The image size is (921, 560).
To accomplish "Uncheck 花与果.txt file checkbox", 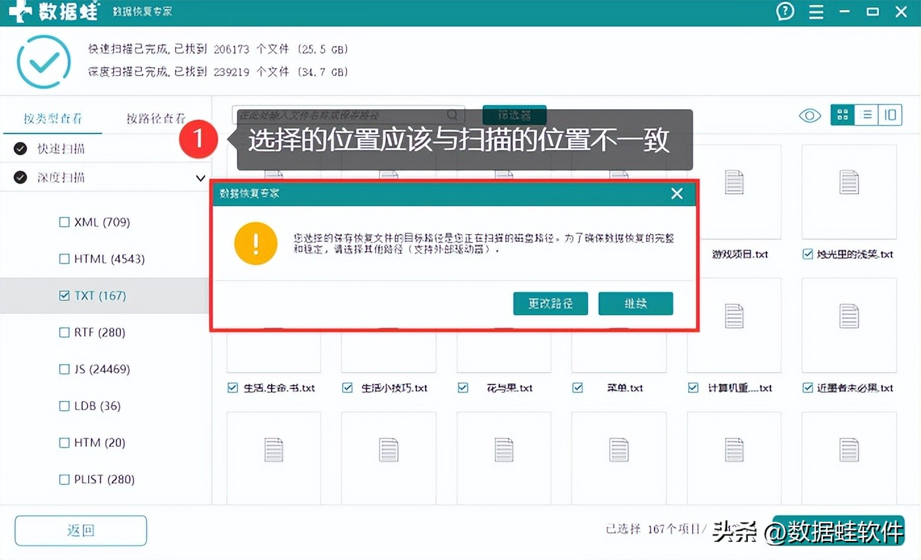I will tap(462, 388).
